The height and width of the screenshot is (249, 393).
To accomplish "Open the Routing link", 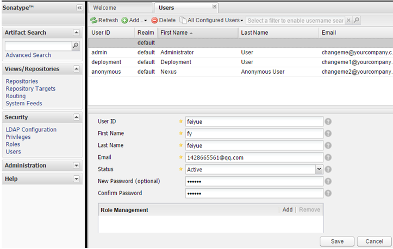I will 16,96.
